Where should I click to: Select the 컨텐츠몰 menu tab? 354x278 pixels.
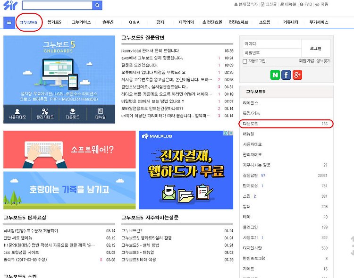tap(212, 22)
